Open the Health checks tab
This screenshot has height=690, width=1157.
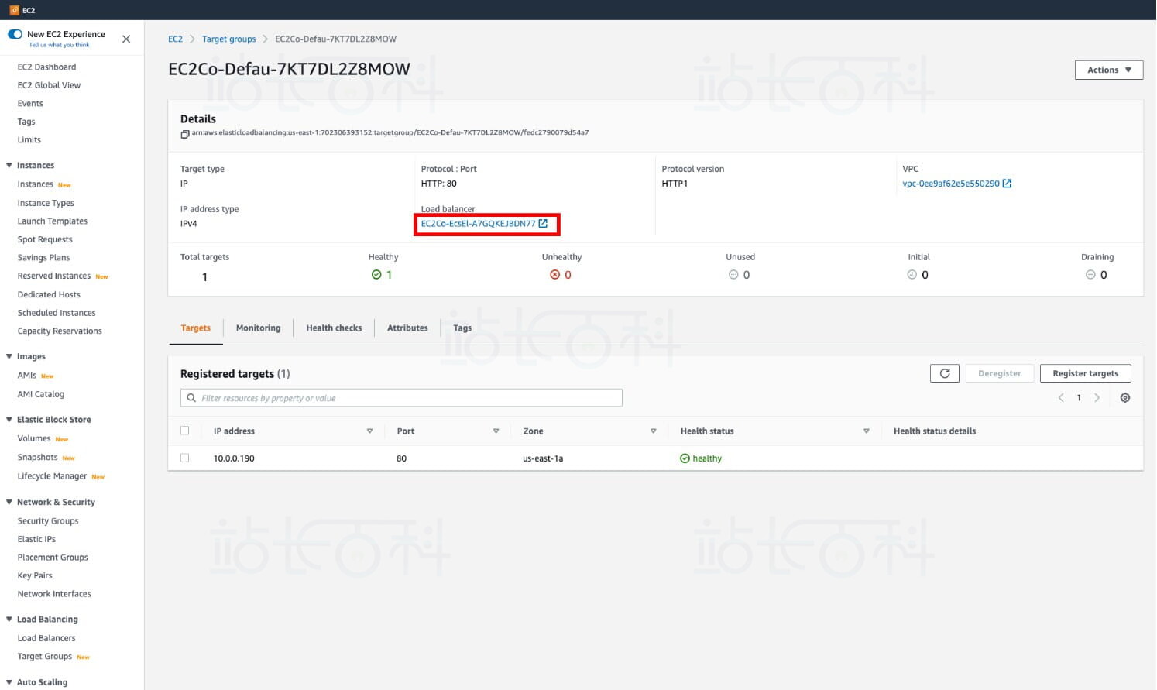pos(334,328)
